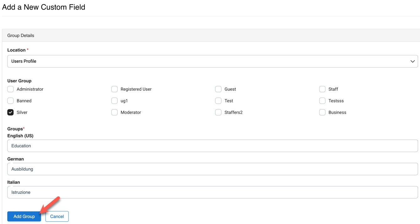Enable the Test user group checkbox

pos(218,101)
